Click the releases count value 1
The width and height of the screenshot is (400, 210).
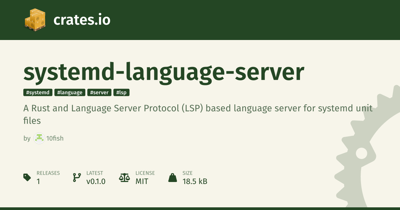coord(38,182)
